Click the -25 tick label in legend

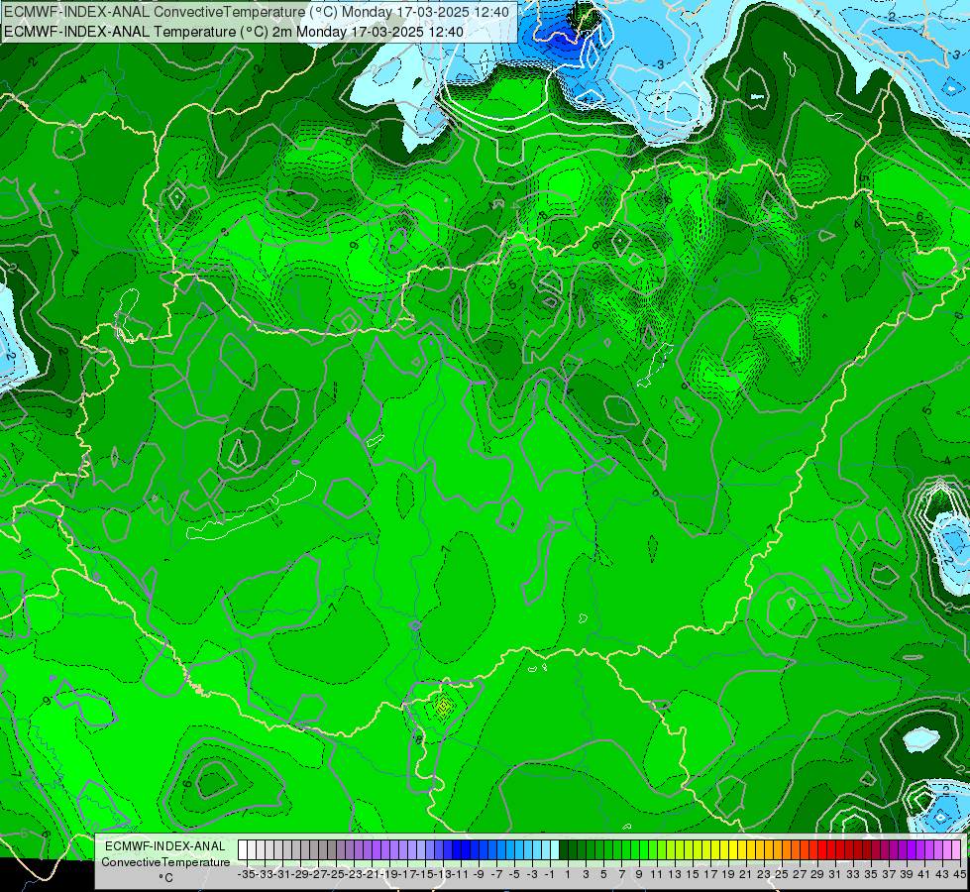point(336,874)
